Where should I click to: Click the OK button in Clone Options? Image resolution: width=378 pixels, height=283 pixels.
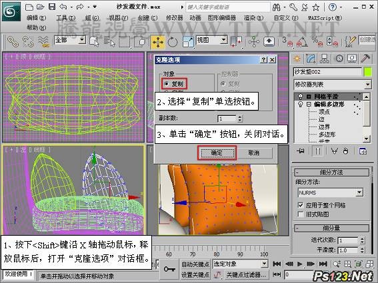(217, 153)
